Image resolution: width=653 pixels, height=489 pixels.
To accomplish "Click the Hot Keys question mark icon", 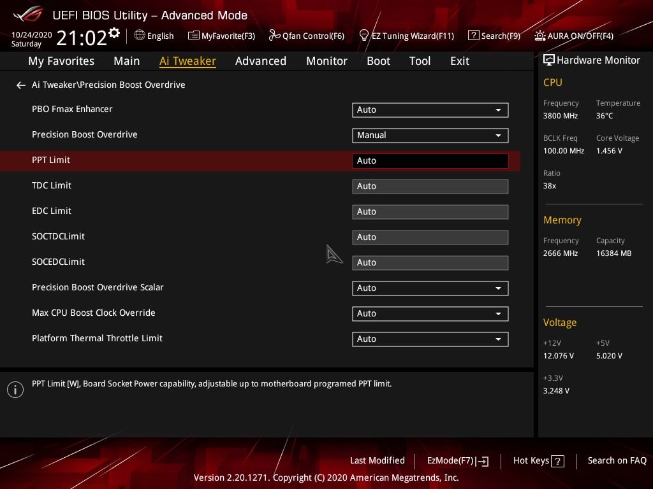I will click(557, 461).
